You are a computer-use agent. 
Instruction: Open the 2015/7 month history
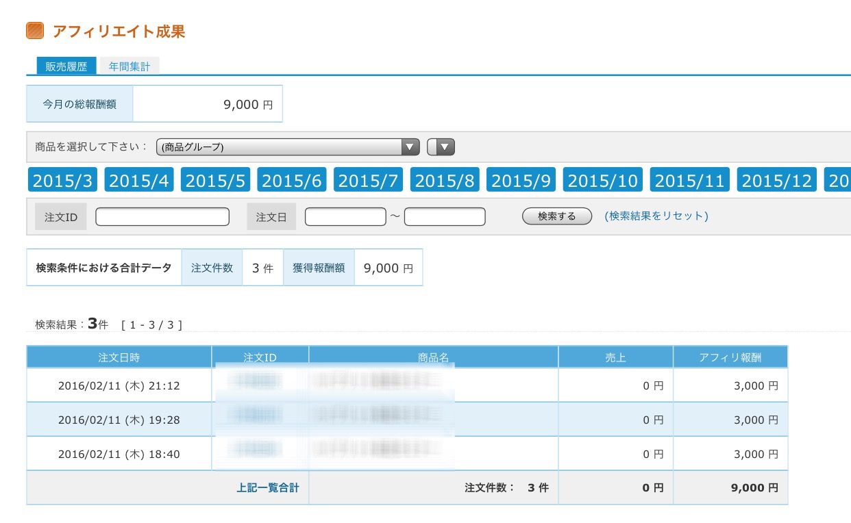[x=368, y=181]
